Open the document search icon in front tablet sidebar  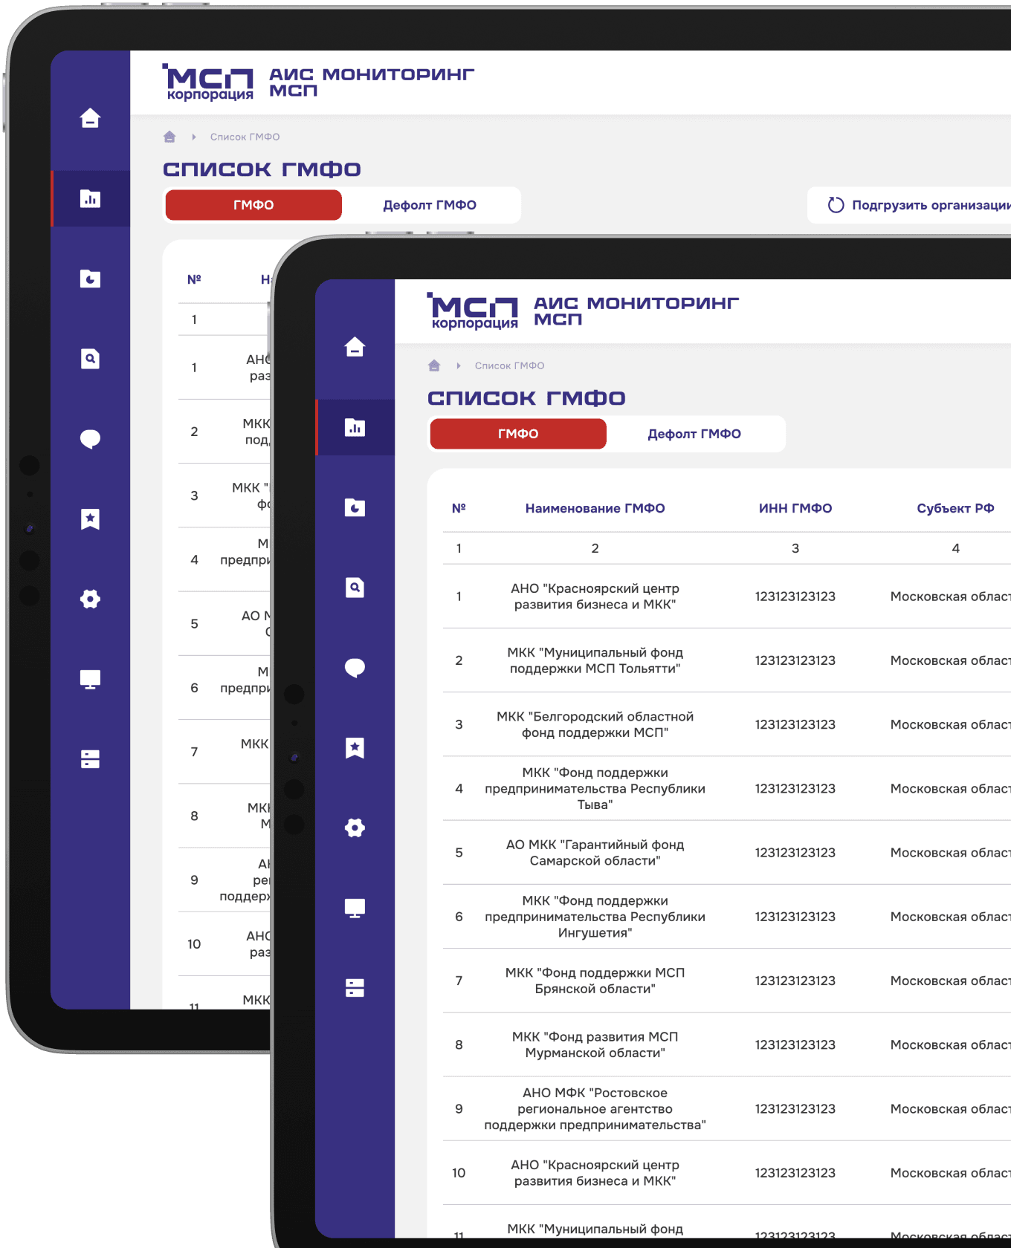(x=355, y=588)
